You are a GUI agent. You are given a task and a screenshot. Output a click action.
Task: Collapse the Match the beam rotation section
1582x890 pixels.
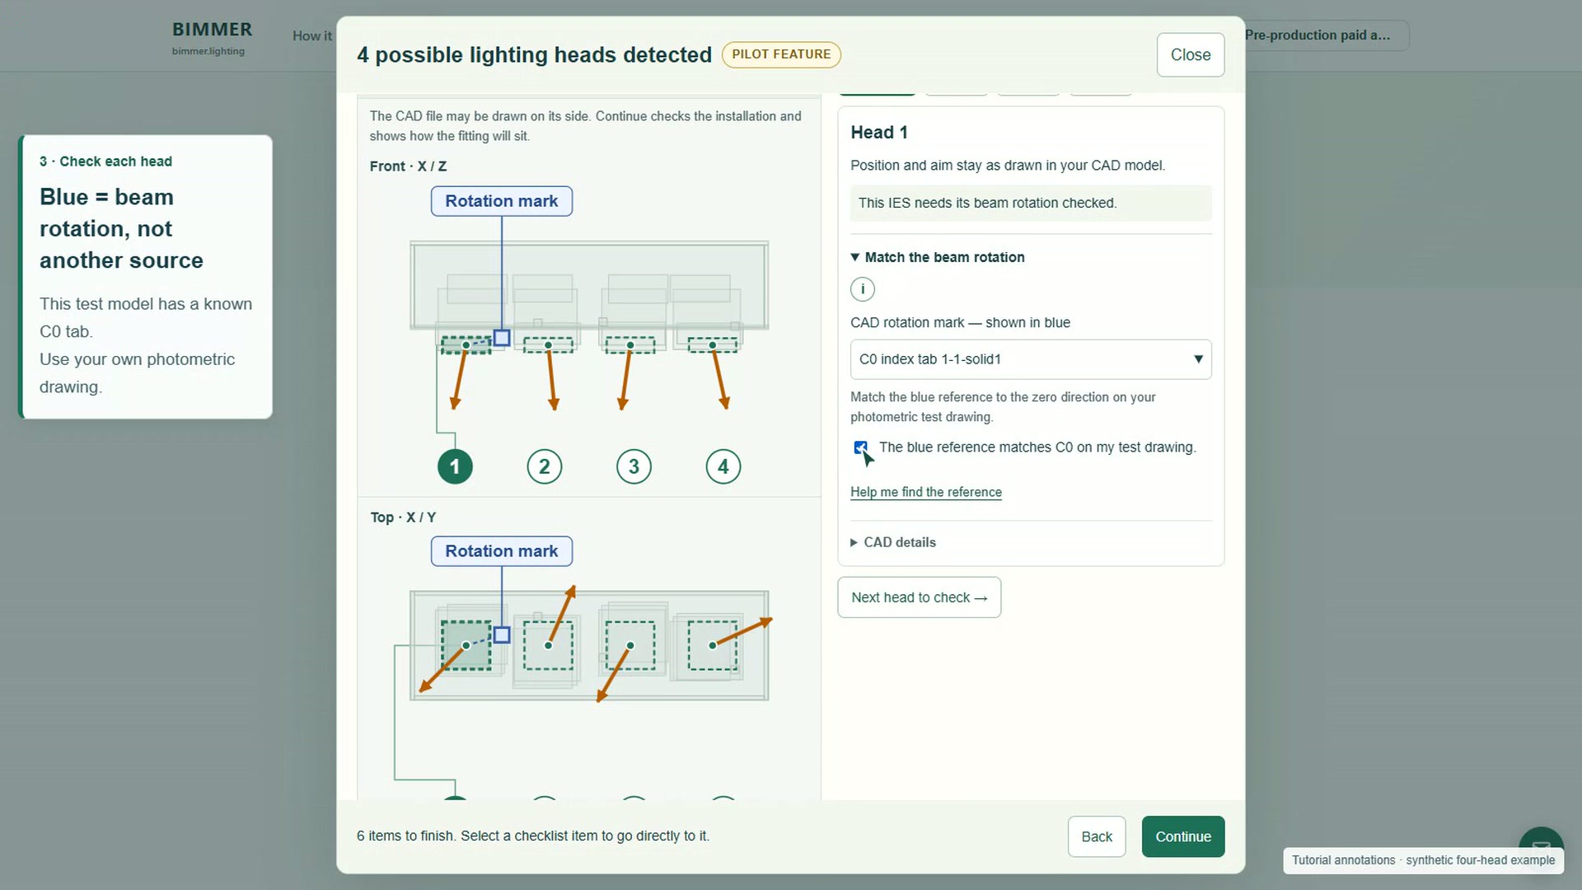[938, 257]
